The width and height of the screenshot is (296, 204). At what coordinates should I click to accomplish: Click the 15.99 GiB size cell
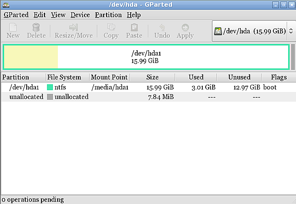coord(160,87)
